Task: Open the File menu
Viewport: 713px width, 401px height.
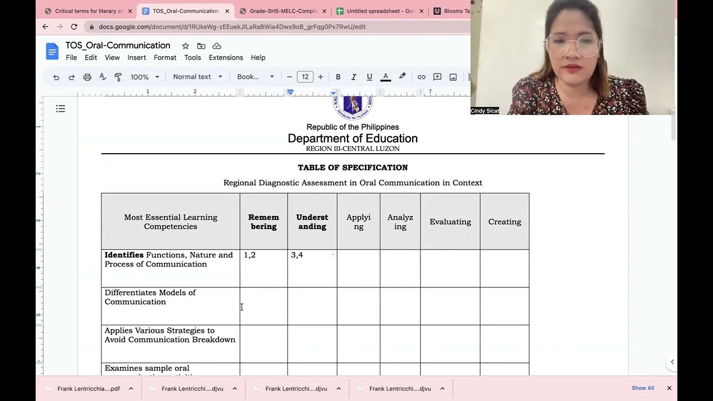Action: (x=71, y=57)
